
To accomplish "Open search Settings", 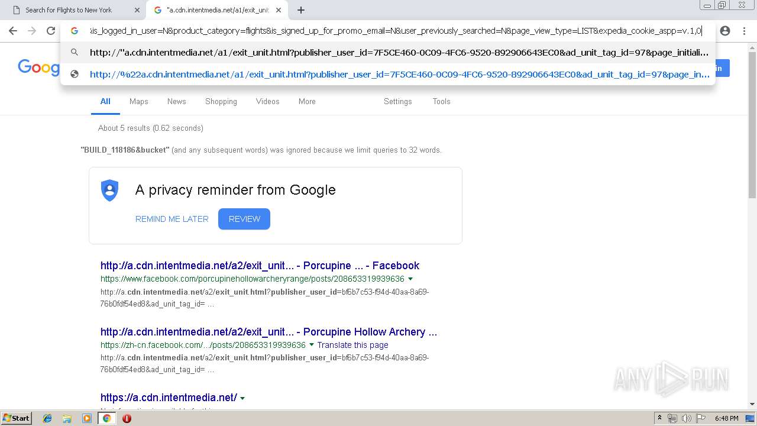I will pyautogui.click(x=398, y=102).
